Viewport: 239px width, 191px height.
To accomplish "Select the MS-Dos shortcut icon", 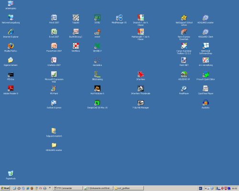I will (11, 74).
